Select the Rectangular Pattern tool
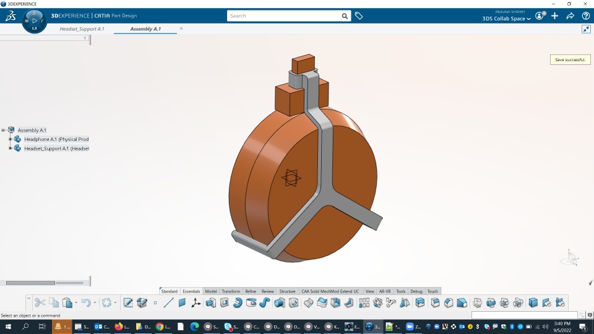 [x=364, y=302]
